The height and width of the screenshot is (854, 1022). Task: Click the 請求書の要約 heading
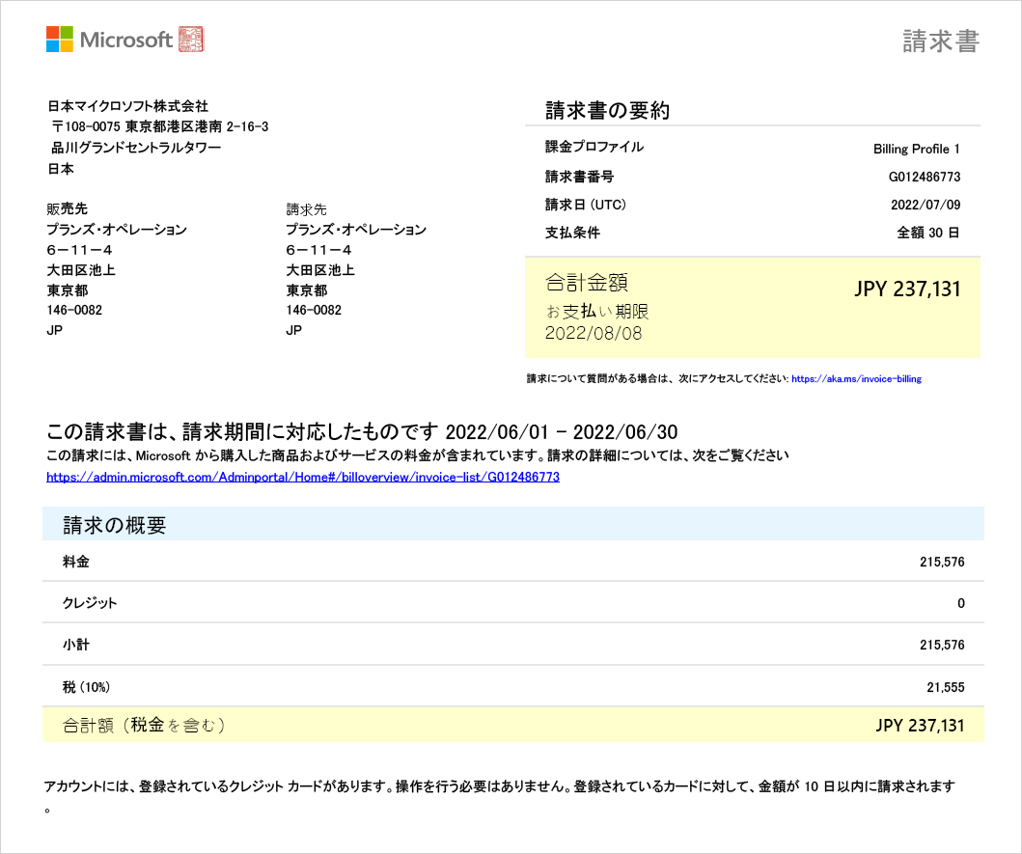(607, 110)
